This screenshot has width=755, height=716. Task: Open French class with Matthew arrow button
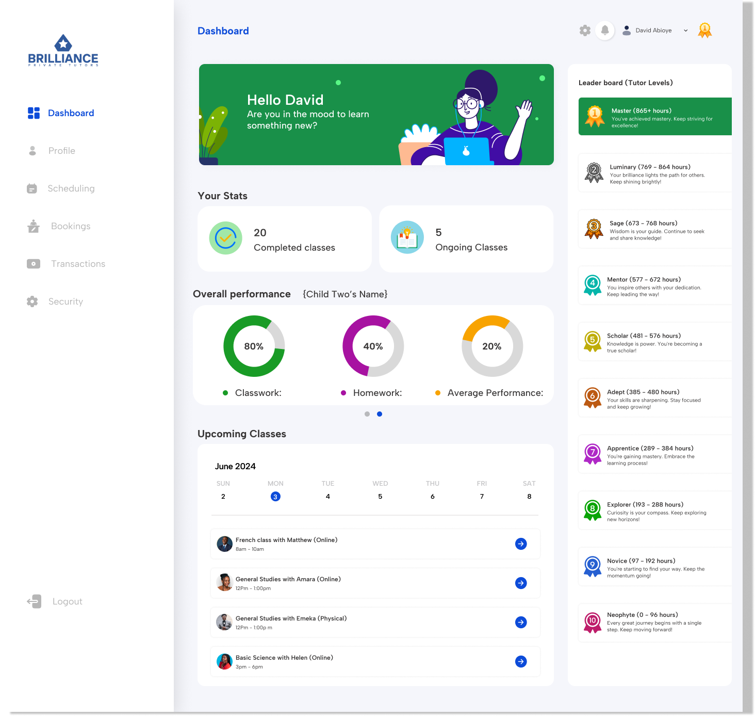(521, 544)
